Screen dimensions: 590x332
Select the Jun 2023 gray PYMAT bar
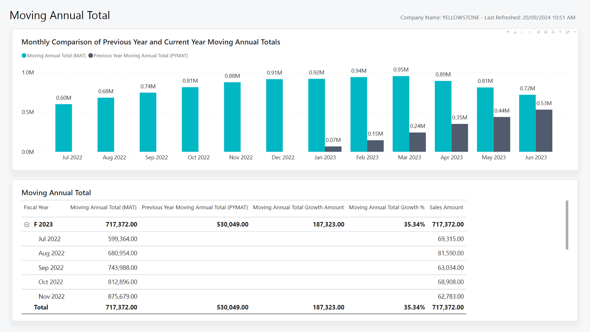pos(544,131)
